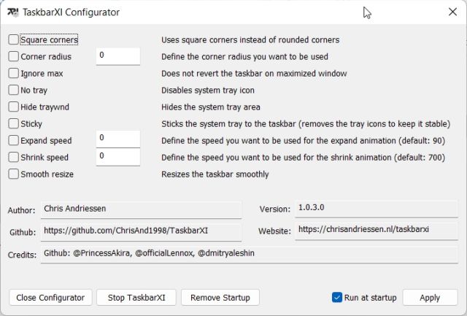Toggle the Shrink speed checkbox
467x316 pixels.
point(14,157)
